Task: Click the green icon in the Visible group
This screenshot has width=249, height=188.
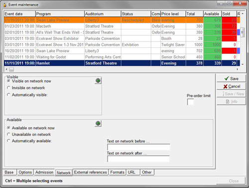Action: (x=98, y=81)
